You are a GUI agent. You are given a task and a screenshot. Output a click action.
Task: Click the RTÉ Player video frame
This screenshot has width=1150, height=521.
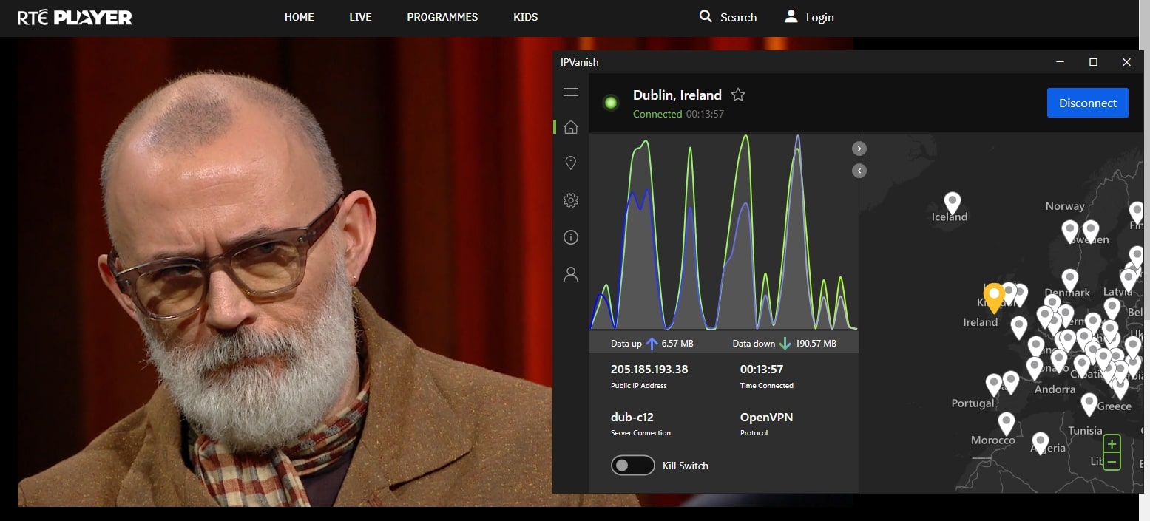click(285, 272)
